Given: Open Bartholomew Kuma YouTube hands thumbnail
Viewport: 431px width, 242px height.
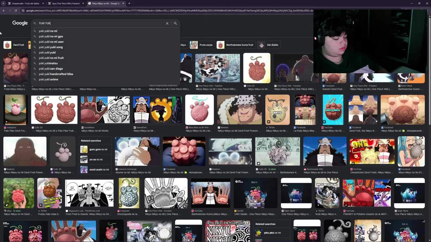Looking at the screenshot, I should point(210,193).
